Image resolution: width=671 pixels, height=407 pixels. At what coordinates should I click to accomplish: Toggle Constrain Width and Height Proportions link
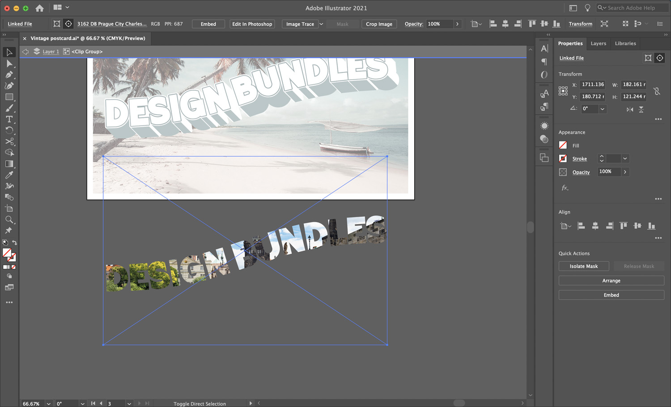click(657, 91)
